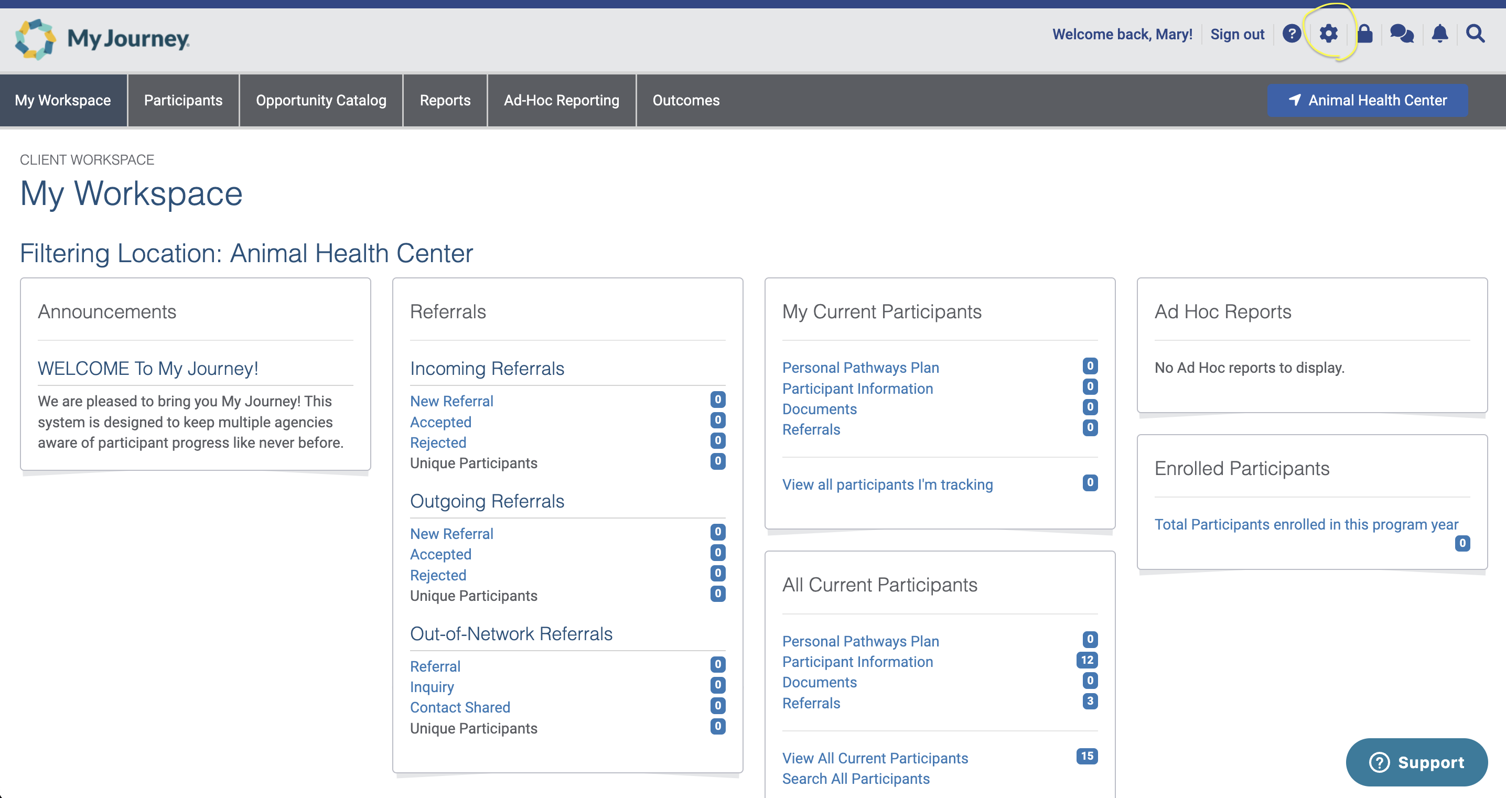View notifications bell icon
1506x798 pixels.
[1439, 34]
